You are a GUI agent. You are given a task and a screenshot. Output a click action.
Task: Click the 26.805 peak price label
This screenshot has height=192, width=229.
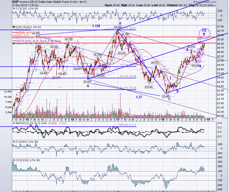(118, 27)
